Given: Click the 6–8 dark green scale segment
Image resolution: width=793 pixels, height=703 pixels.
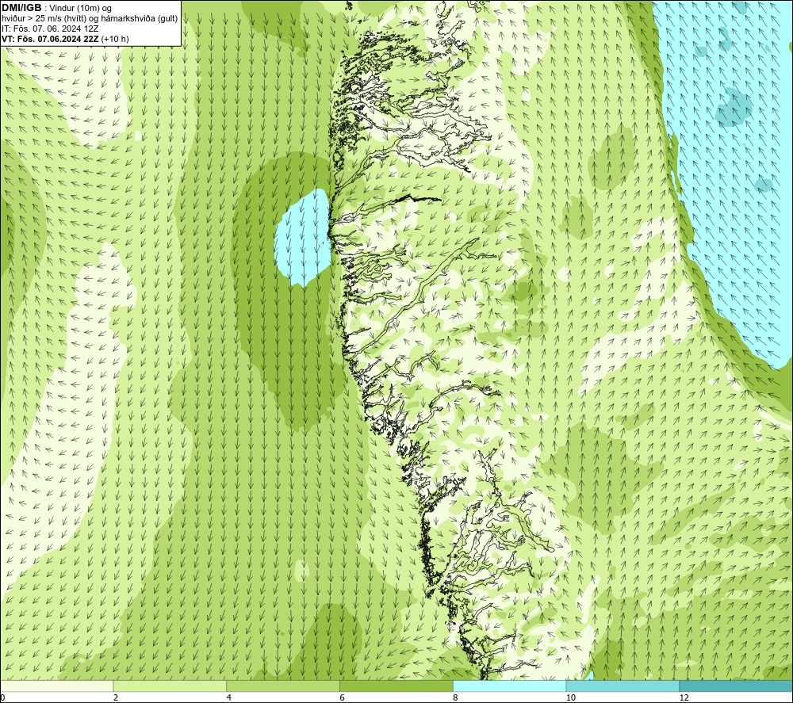Looking at the screenshot, I should (396, 686).
